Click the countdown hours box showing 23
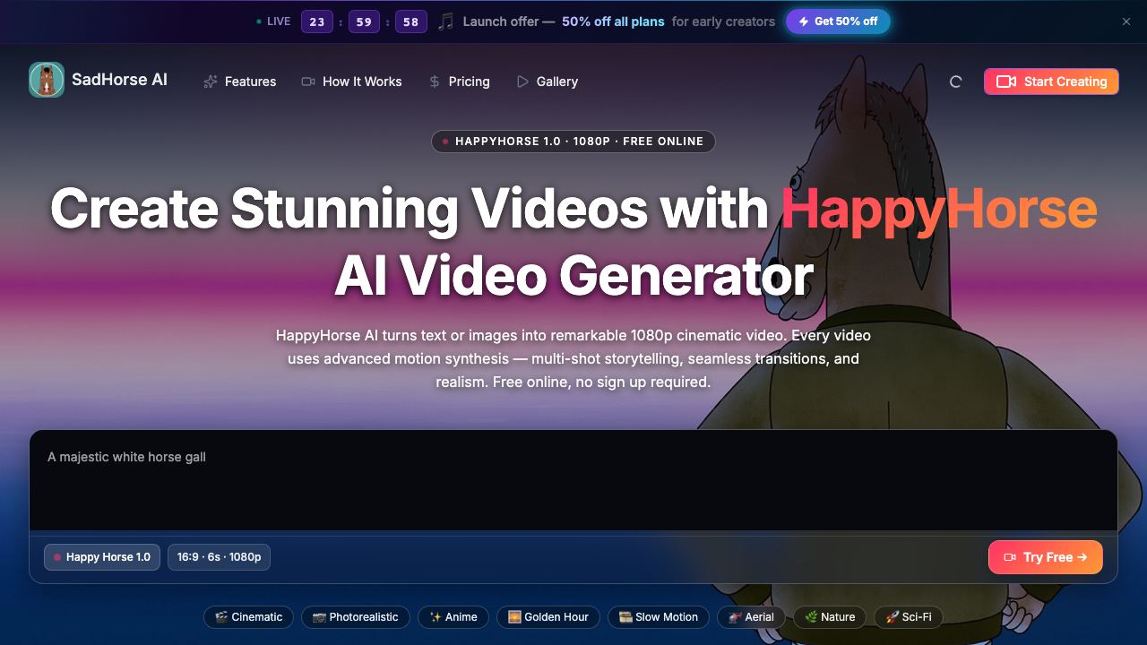This screenshot has height=645, width=1147. click(317, 21)
